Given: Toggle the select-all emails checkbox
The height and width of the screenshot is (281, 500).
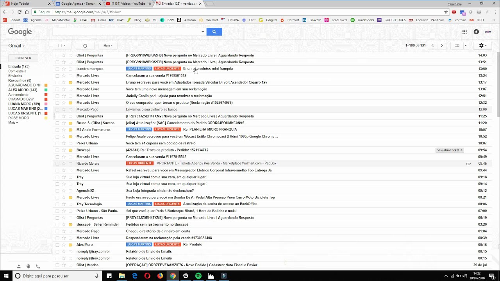Looking at the screenshot, I should (x=60, y=46).
